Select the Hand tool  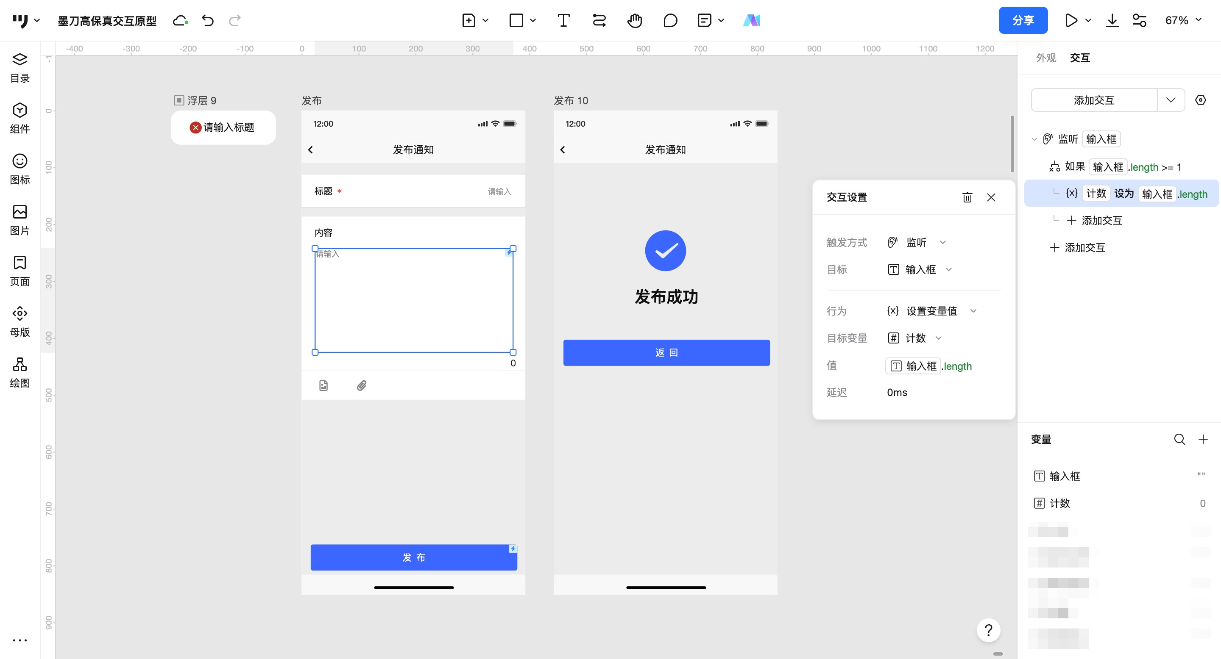click(x=634, y=20)
